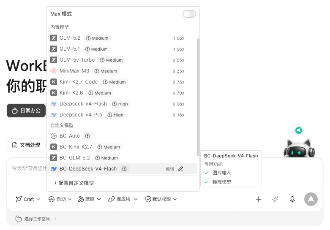This screenshot has width=330, height=230.
Task: Click the sparkle prompt enhance icon
Action: (x=275, y=199)
